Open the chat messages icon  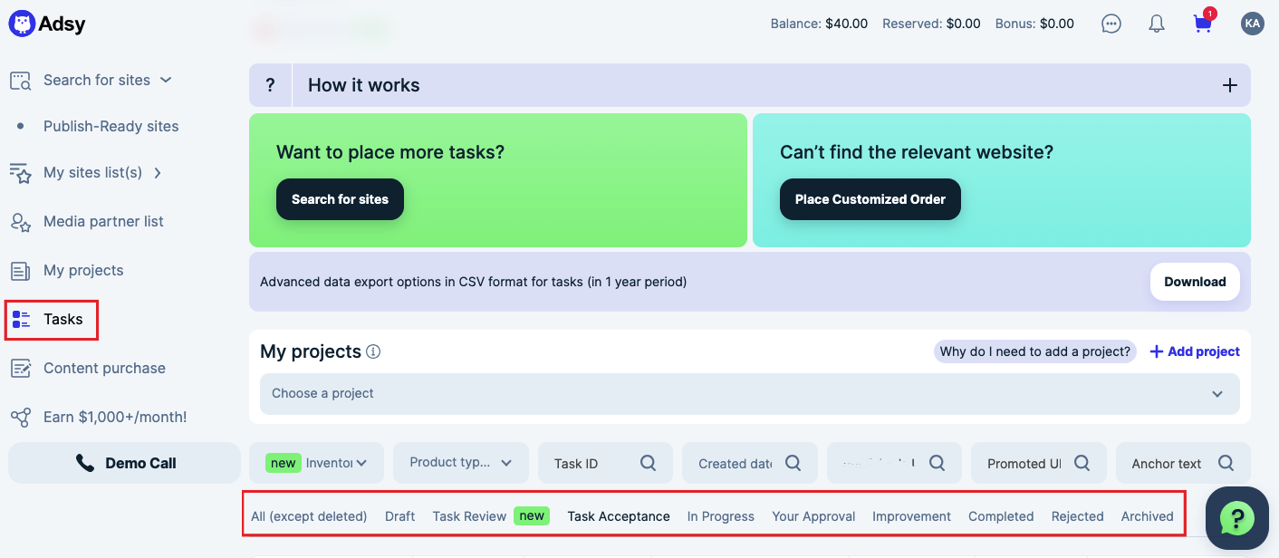click(x=1111, y=24)
